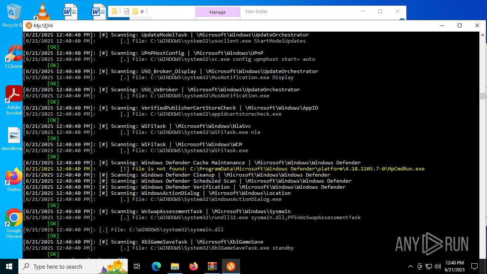The image size is (487, 274).
Task: Click the 'MusNotification.exe Display' file line
Action: 158,77
